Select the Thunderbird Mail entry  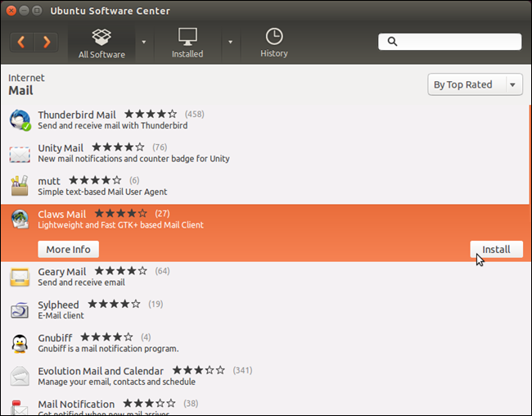click(x=264, y=120)
